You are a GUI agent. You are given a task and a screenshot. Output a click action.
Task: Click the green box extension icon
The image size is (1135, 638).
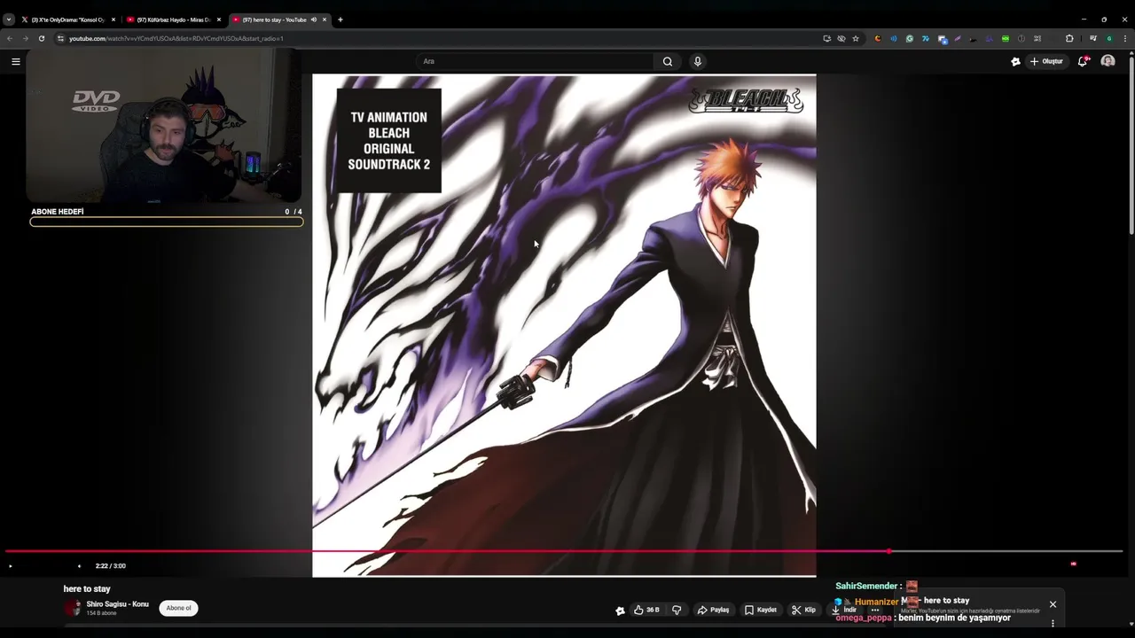[x=1006, y=38]
